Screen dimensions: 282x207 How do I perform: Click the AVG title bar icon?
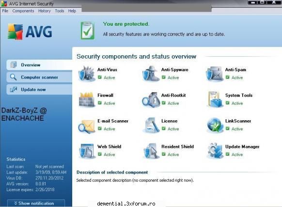click(x=4, y=3)
